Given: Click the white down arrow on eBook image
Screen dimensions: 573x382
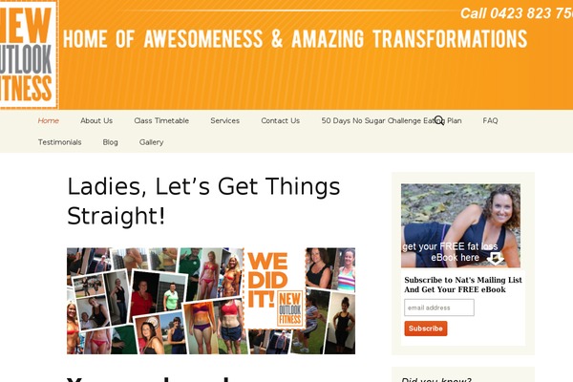Looking at the screenshot, I should [x=496, y=258].
